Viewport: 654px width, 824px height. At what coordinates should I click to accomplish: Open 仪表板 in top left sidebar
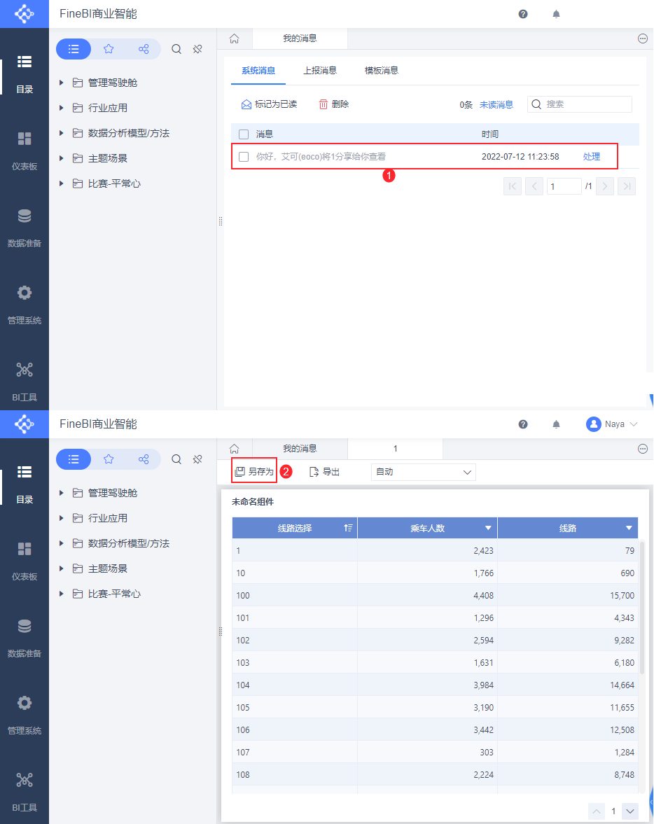[x=25, y=151]
